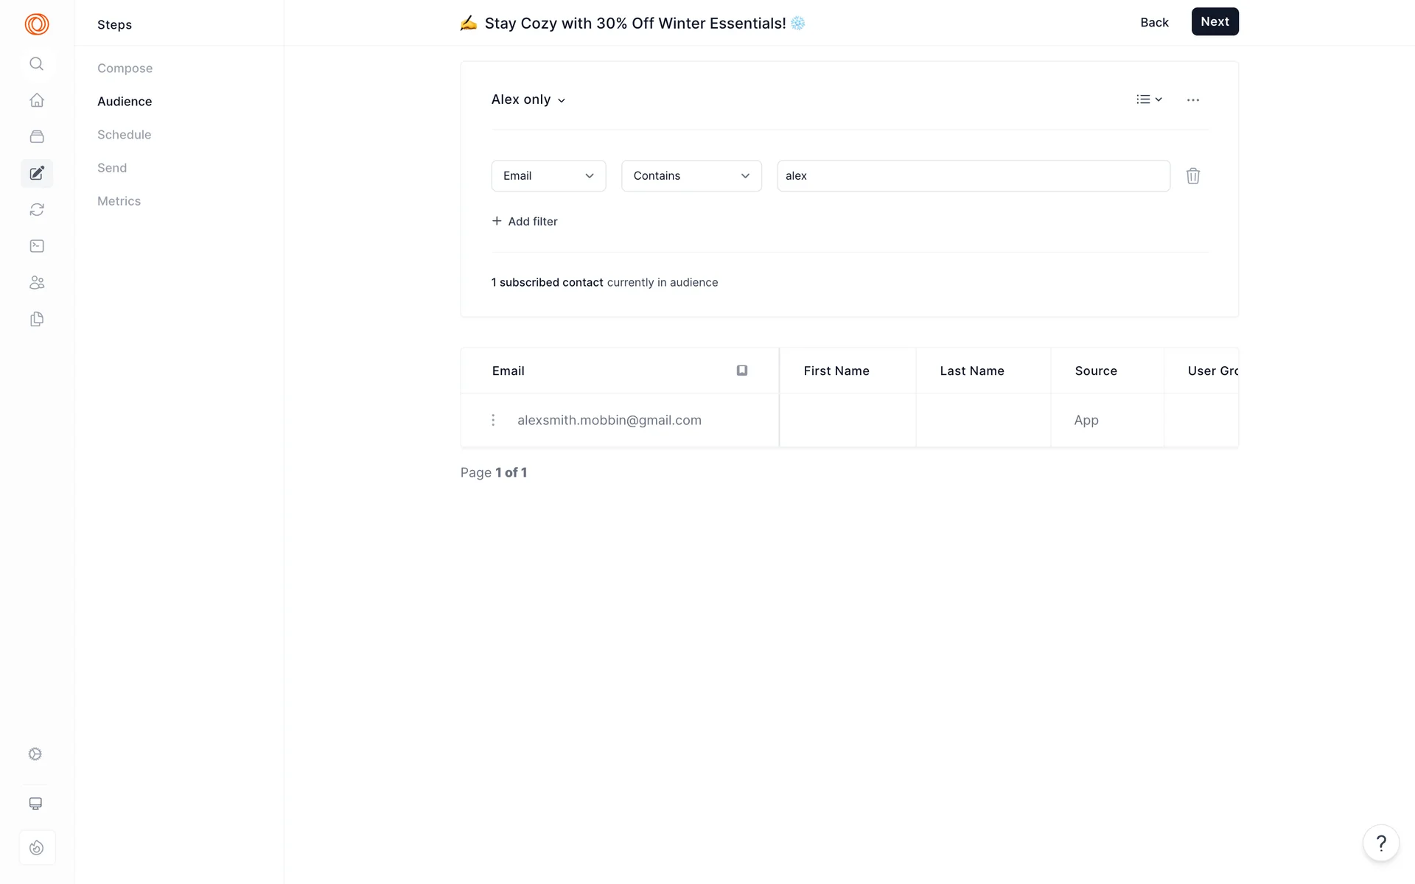The image size is (1415, 884).
Task: Click the terminal icon in sidebar
Action: click(x=37, y=246)
